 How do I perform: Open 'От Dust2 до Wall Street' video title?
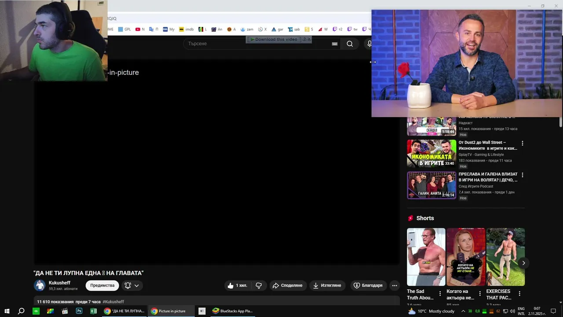(488, 145)
